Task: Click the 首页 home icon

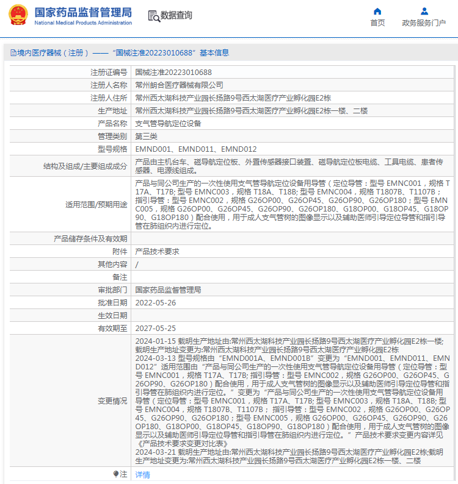Action: tap(377, 12)
